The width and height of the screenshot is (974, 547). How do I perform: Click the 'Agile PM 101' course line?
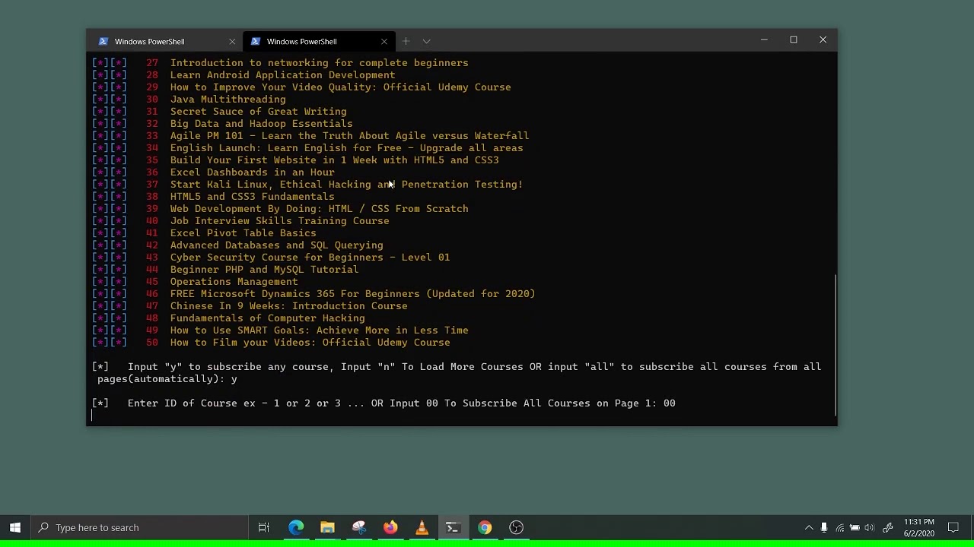click(349, 136)
